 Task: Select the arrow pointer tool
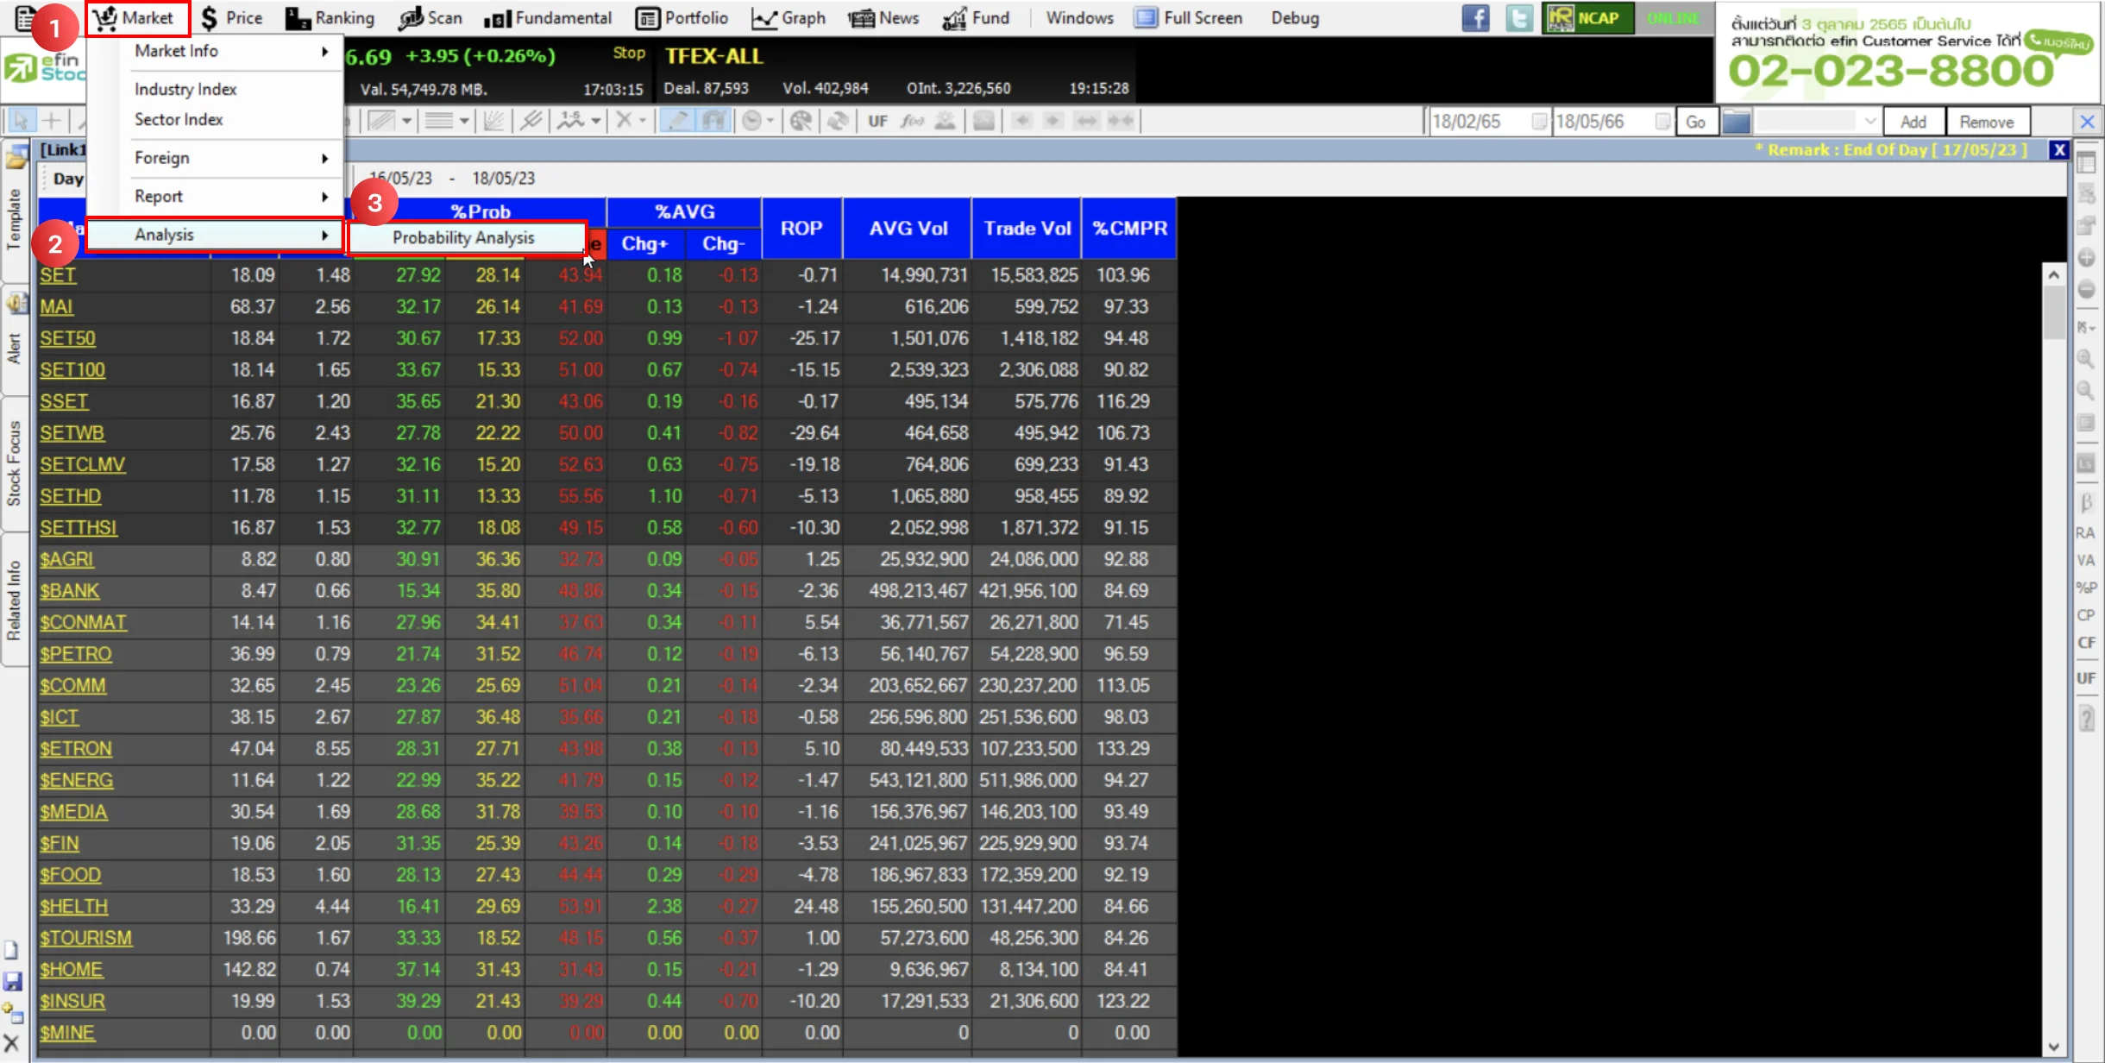pyautogui.click(x=21, y=121)
